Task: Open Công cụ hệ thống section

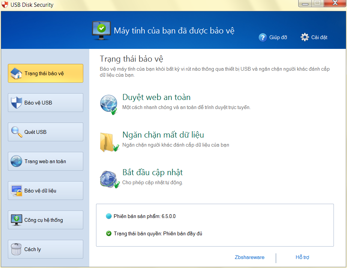Action: pyautogui.click(x=46, y=220)
